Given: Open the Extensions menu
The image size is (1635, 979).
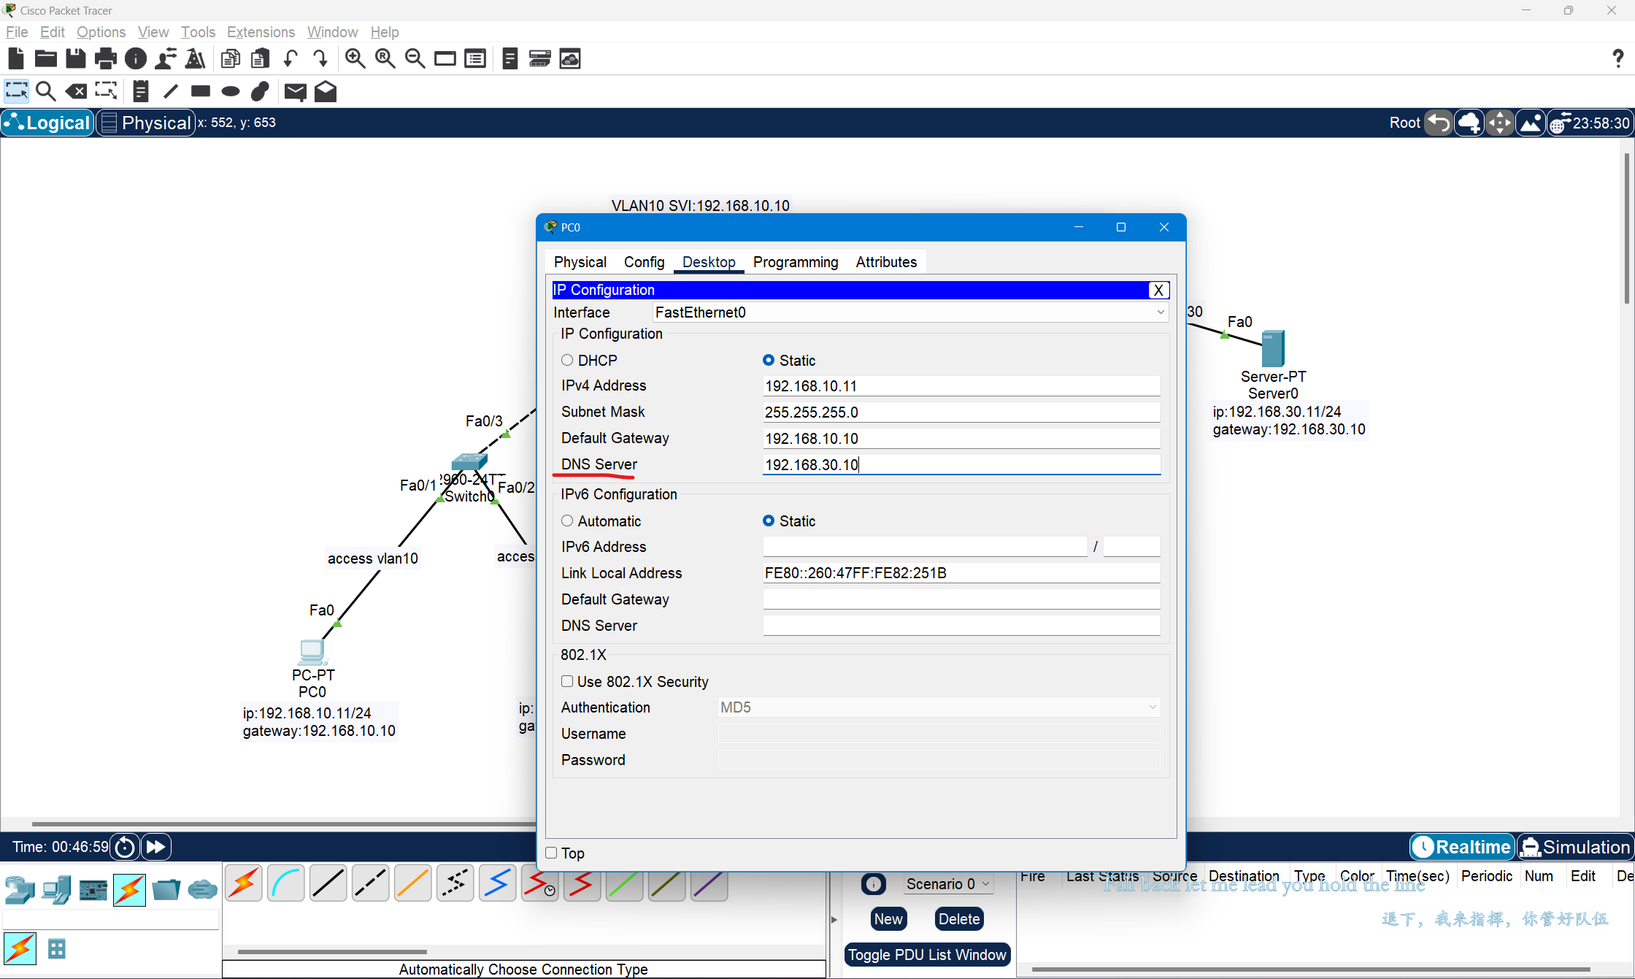Looking at the screenshot, I should point(261,32).
